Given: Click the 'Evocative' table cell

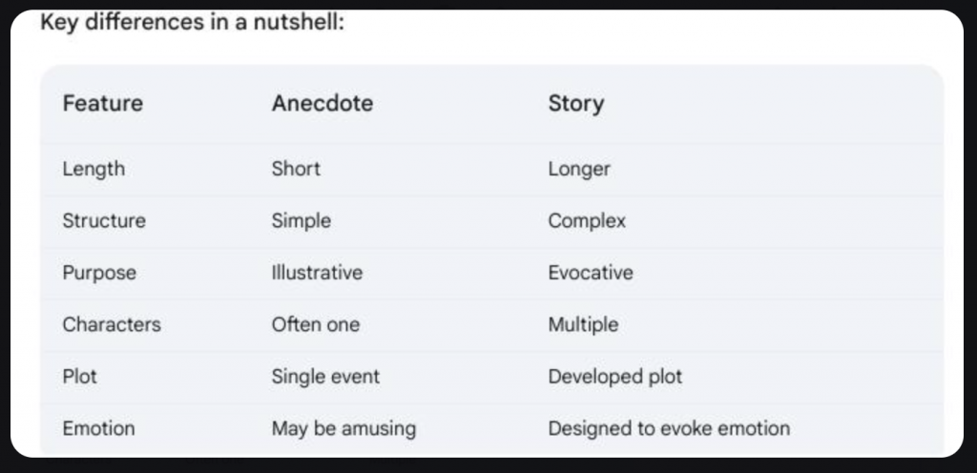Looking at the screenshot, I should [591, 273].
